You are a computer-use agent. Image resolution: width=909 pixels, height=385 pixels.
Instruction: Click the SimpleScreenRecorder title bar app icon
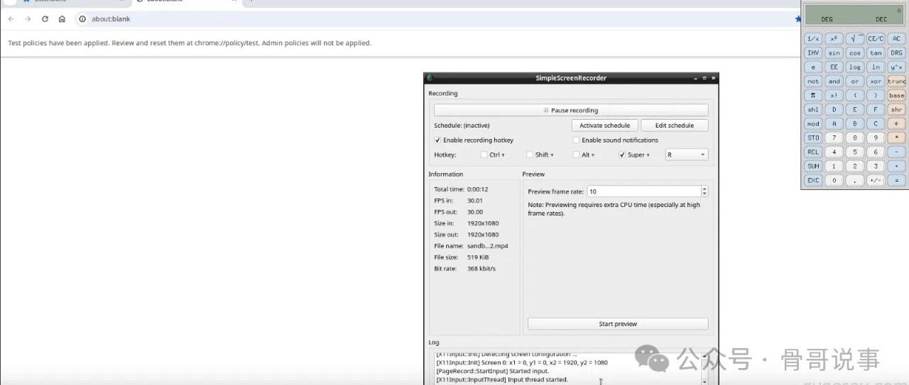(430, 78)
